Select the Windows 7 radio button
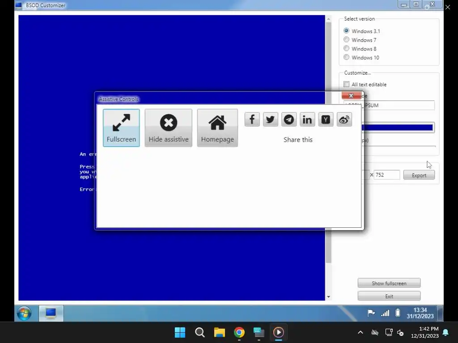Viewport: 458px width, 343px height. click(347, 39)
